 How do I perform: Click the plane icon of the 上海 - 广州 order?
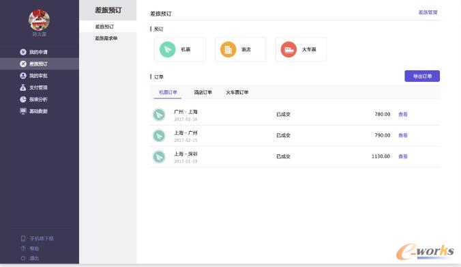159,136
